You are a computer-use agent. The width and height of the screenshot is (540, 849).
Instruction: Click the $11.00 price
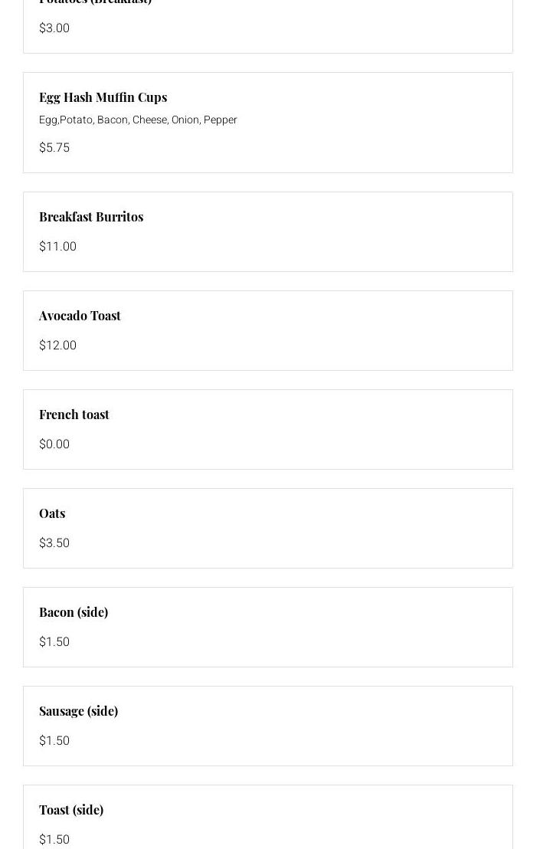[x=57, y=246]
